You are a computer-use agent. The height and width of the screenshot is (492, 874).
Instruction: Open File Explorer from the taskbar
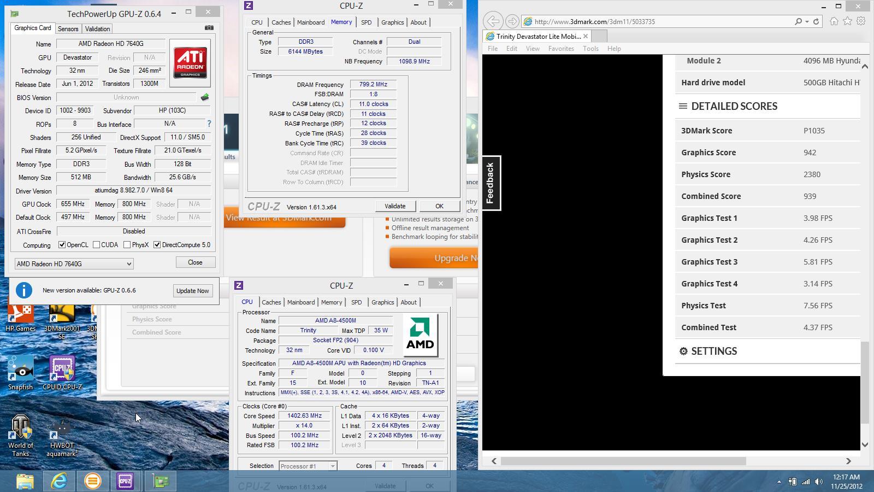click(x=25, y=481)
